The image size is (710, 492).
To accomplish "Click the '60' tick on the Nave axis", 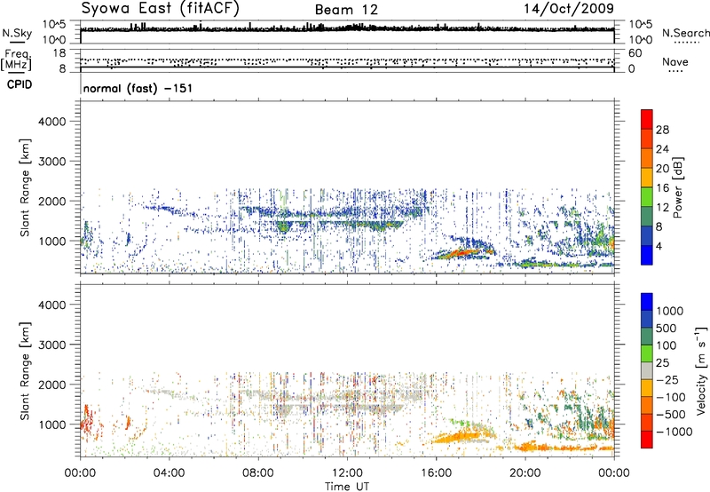I will (x=635, y=53).
